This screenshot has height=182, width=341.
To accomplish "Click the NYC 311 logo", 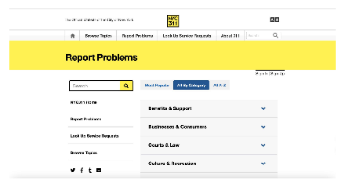I will coord(172,20).
